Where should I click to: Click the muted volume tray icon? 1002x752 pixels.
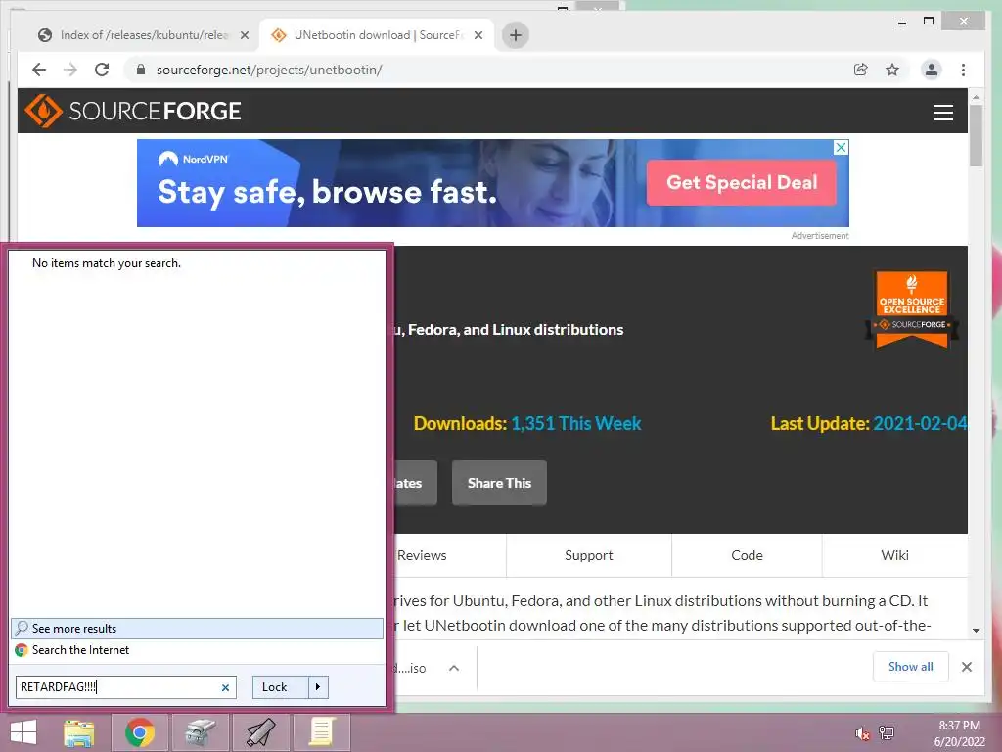tap(862, 733)
